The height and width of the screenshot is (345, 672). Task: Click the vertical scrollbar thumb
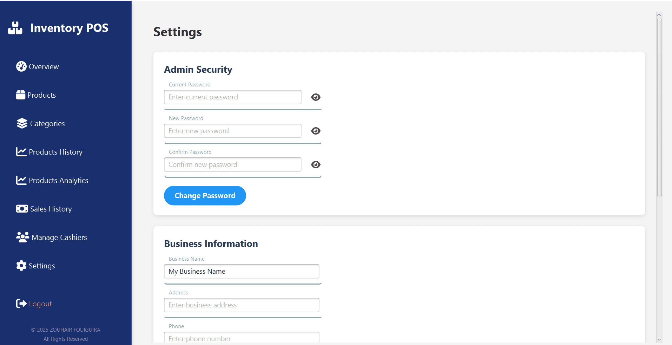(659, 107)
